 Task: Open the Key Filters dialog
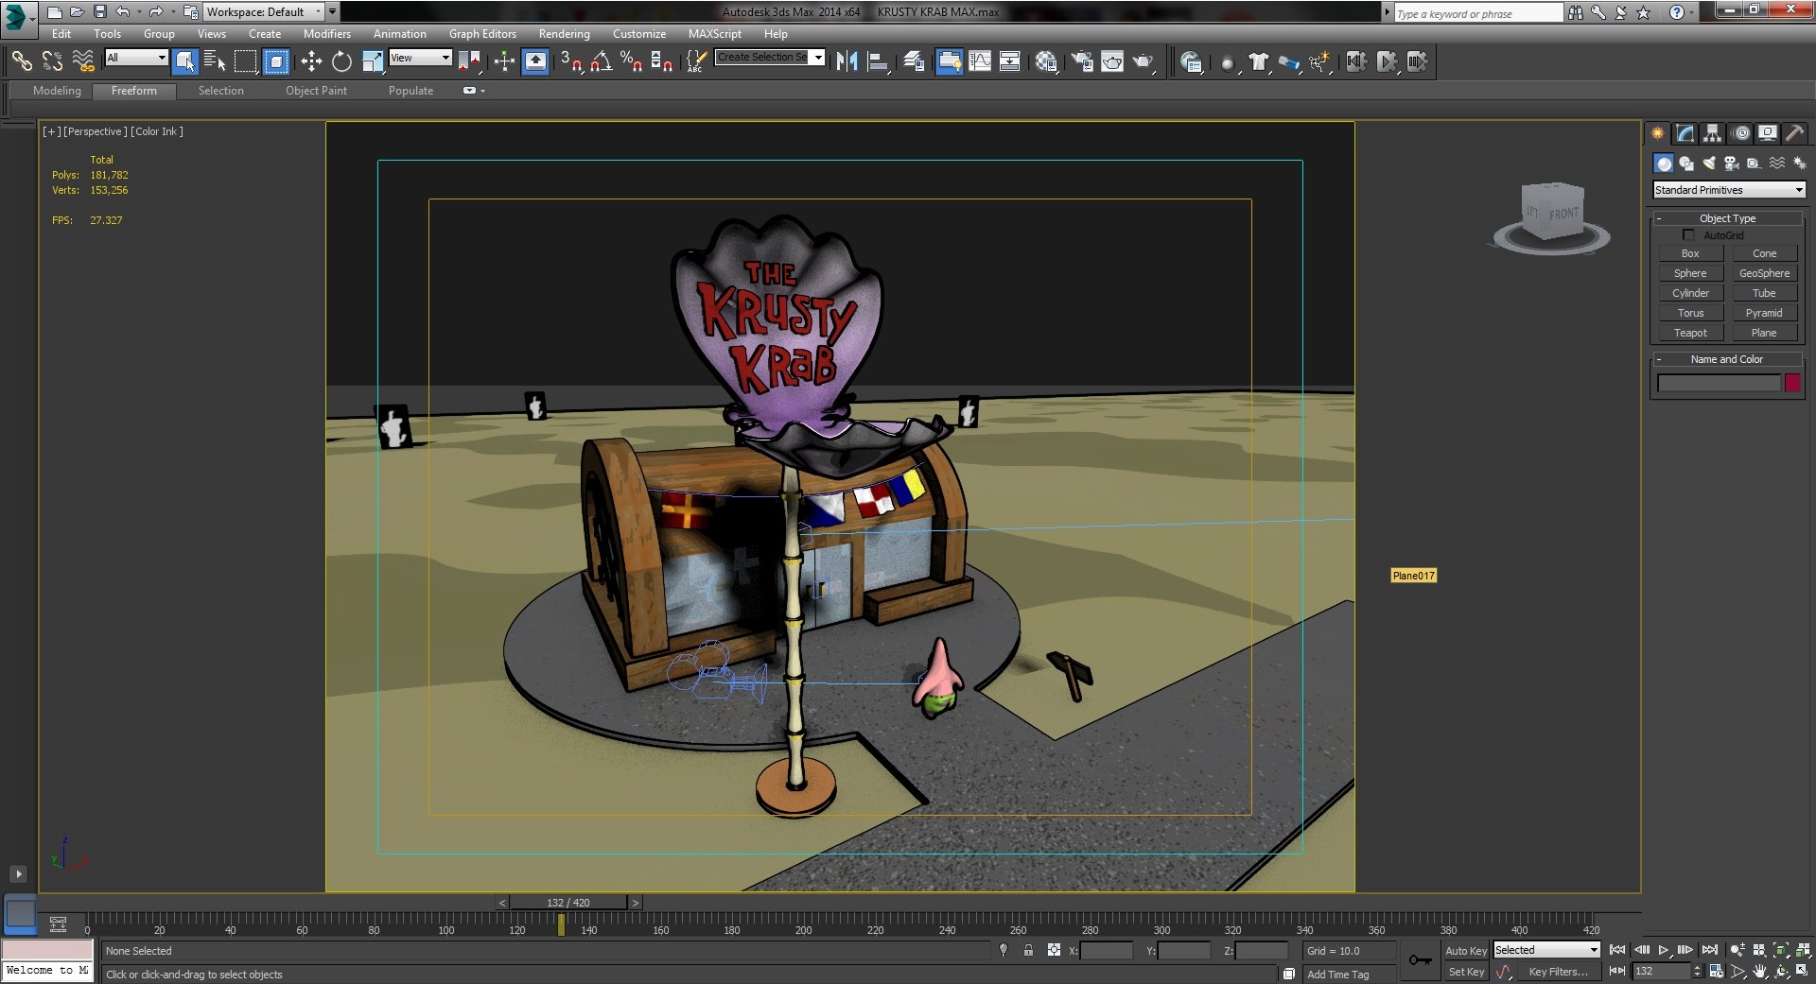(1557, 972)
